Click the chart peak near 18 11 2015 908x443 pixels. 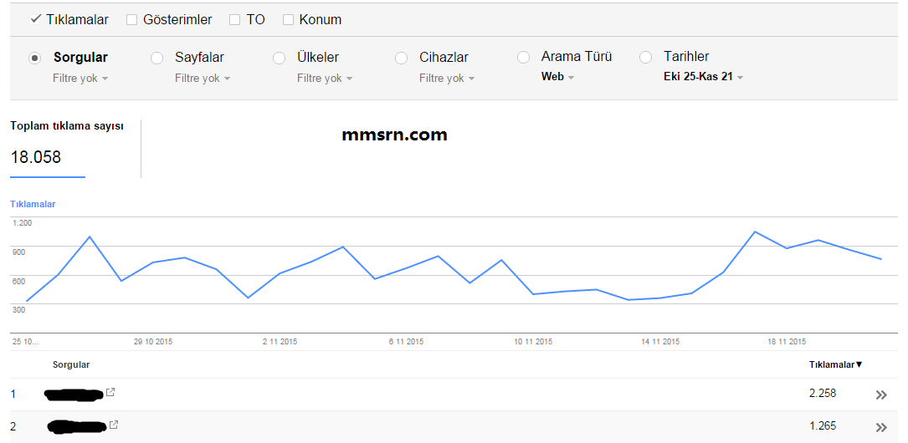pos(755,232)
